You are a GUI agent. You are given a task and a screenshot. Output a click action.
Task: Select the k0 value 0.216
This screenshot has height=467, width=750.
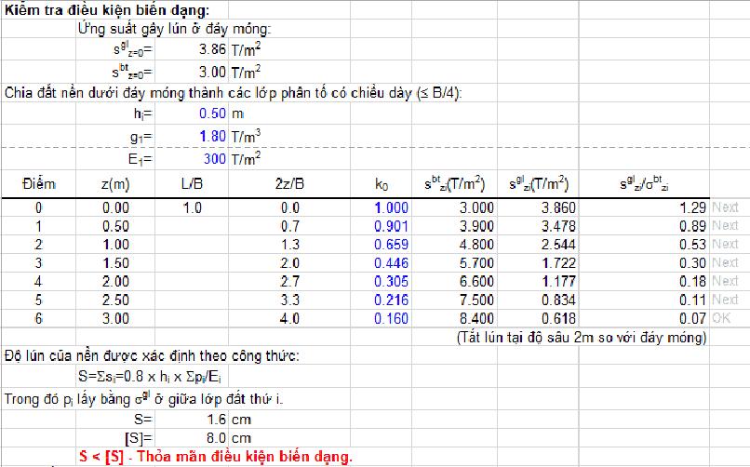(391, 300)
